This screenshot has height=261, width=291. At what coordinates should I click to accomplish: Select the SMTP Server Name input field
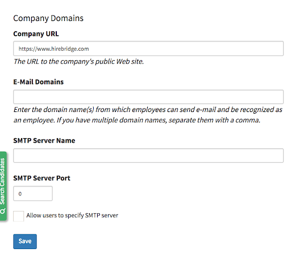point(148,155)
